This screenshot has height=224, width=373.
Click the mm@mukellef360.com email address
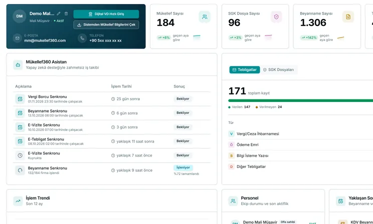tap(45, 40)
